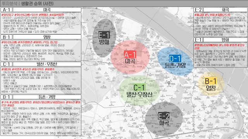
Task: Click the 화곡 header at top right
Action: coord(225,10)
